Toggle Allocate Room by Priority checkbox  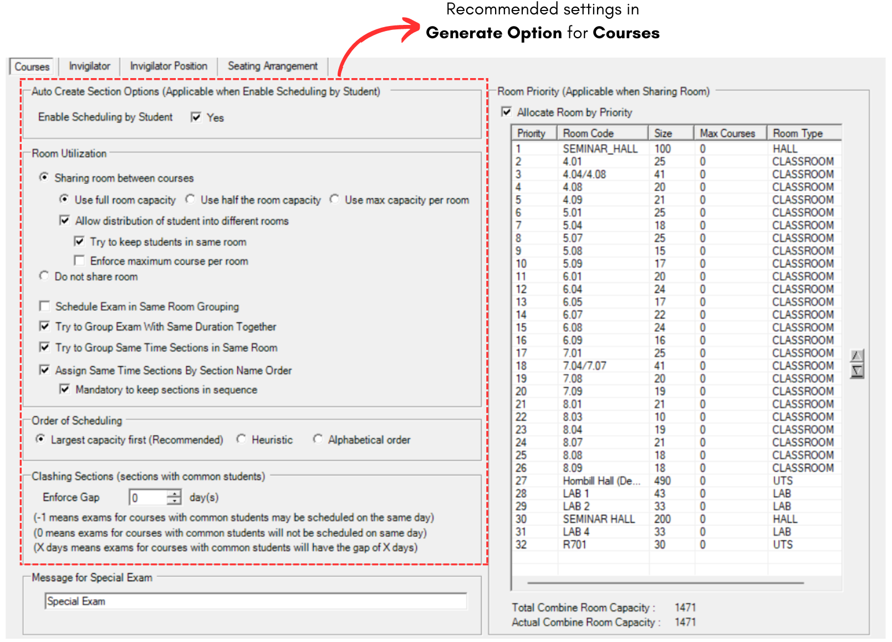click(x=506, y=112)
